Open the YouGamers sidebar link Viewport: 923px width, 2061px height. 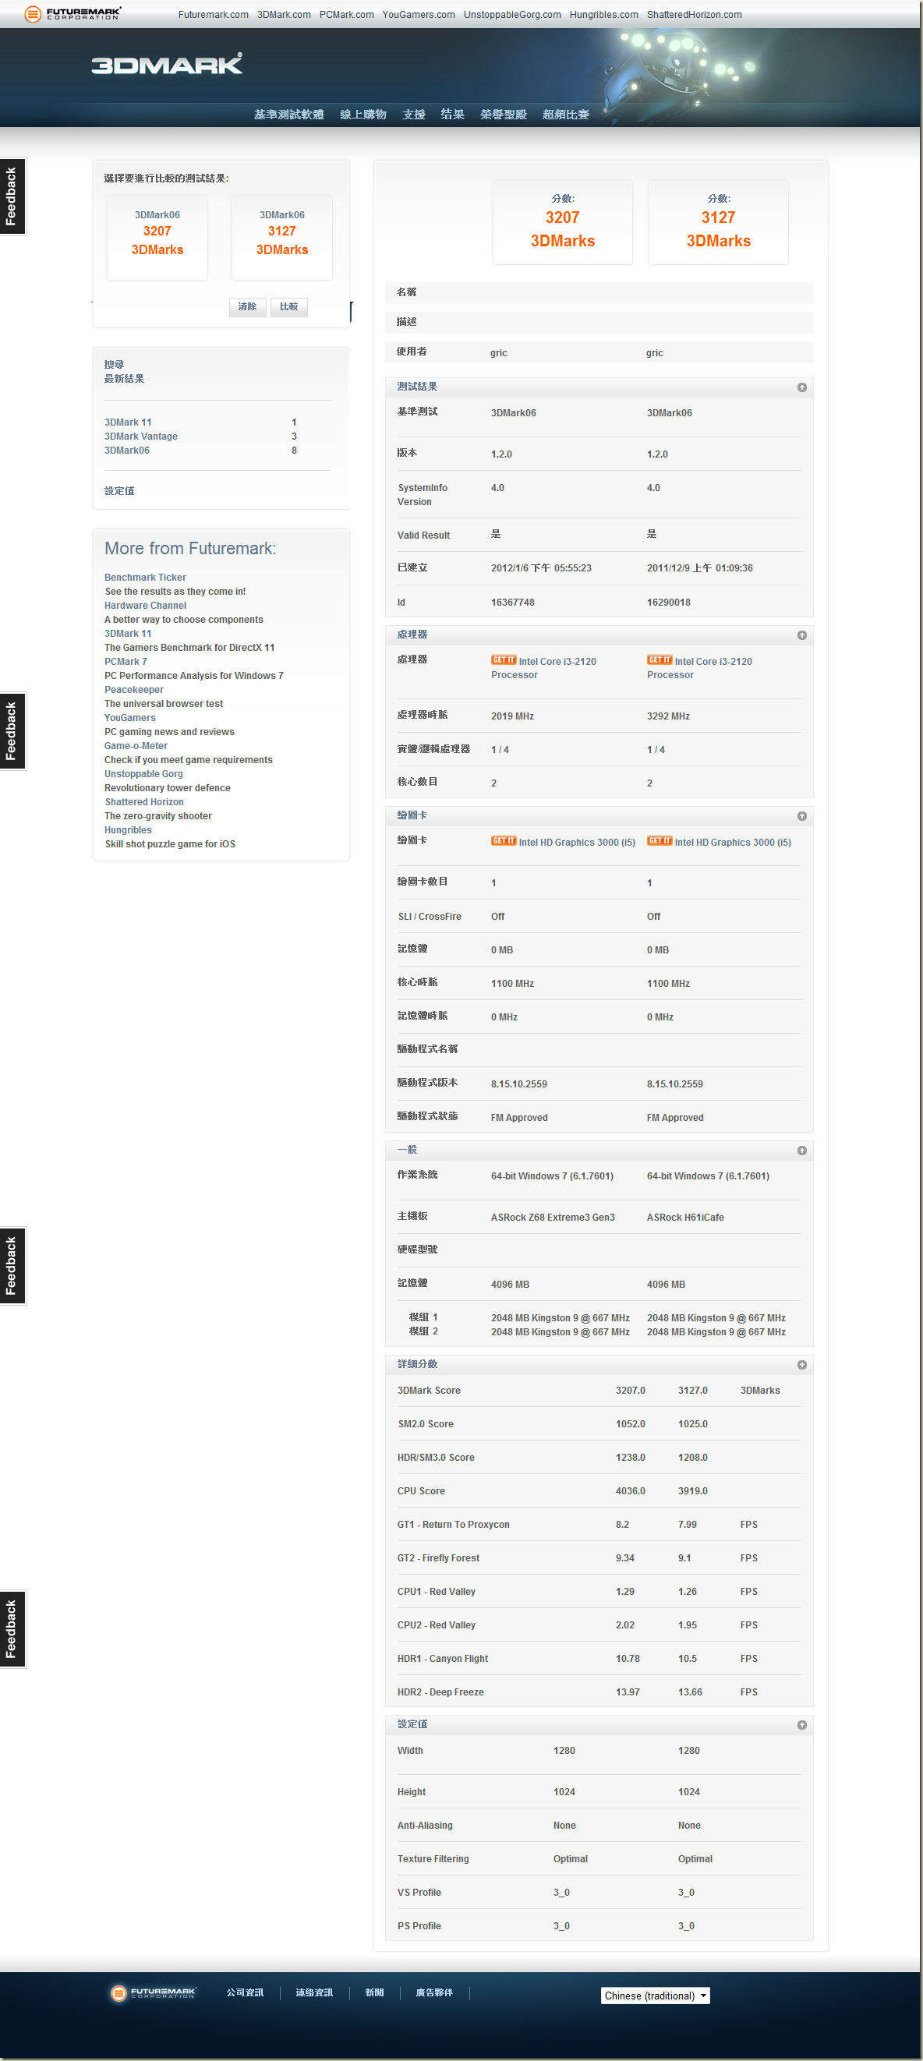(129, 717)
